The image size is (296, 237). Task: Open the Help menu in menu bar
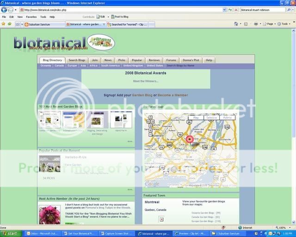tap(52, 17)
